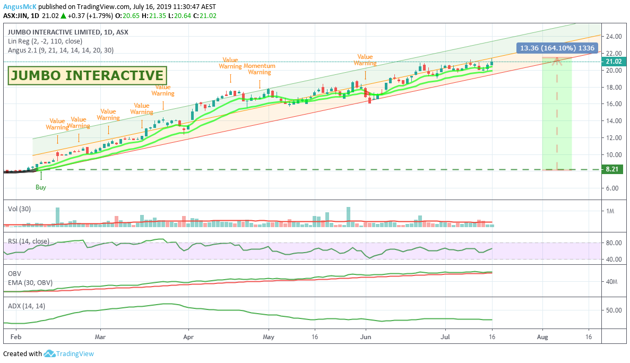Click the RSI (14, close) indicator label

tap(29, 241)
